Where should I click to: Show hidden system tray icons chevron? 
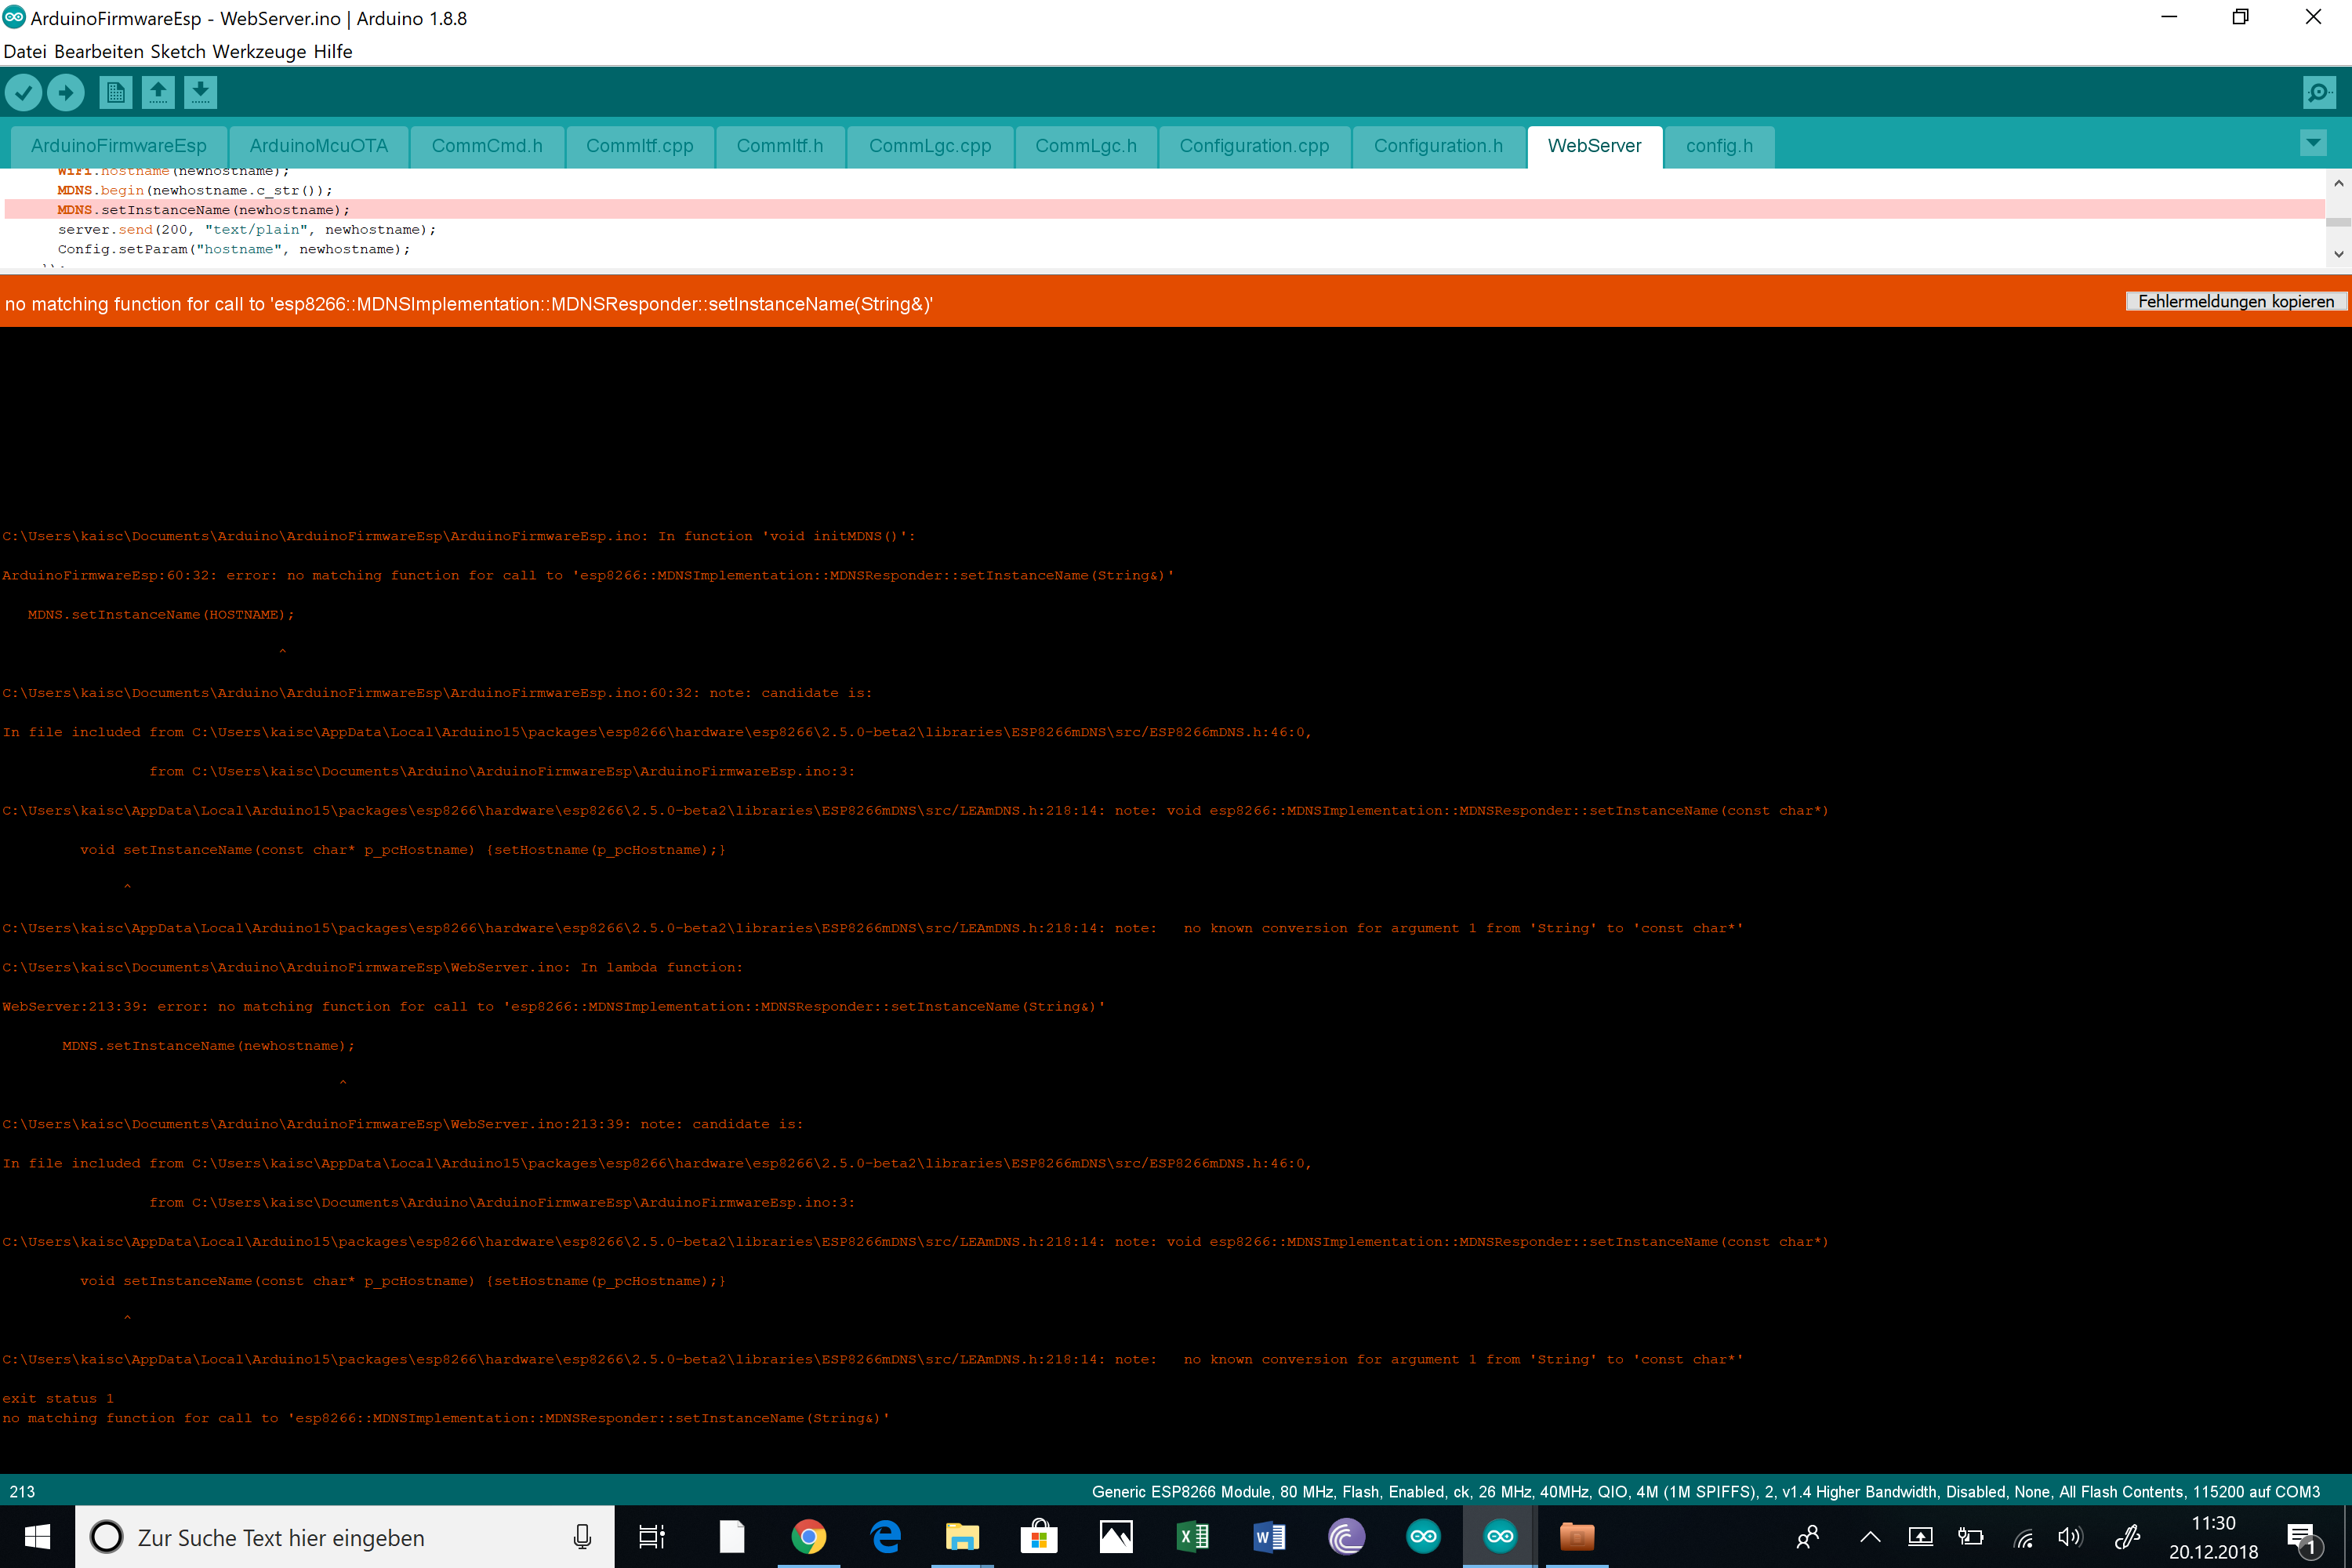pyautogui.click(x=1870, y=1537)
